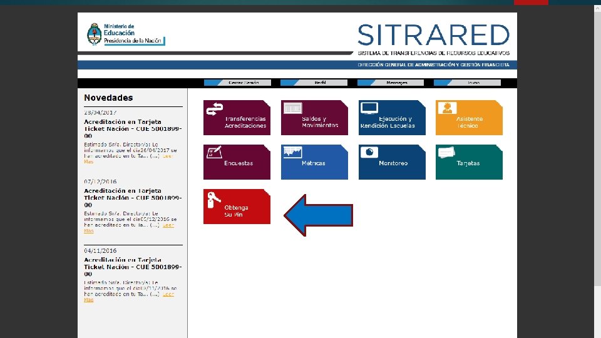
Task: Click Leer Mas for the 04/11/2016 news item
Action: coord(168,294)
